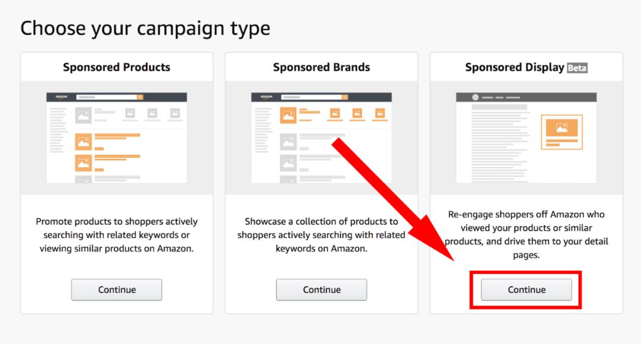Click the Sponsored Display description text
This screenshot has width=641, height=344.
[x=526, y=234]
